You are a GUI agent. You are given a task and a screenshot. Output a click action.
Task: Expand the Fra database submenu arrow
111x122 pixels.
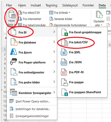(54, 42)
